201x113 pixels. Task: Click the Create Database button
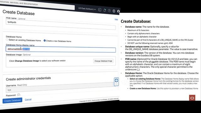[x=13, y=100]
